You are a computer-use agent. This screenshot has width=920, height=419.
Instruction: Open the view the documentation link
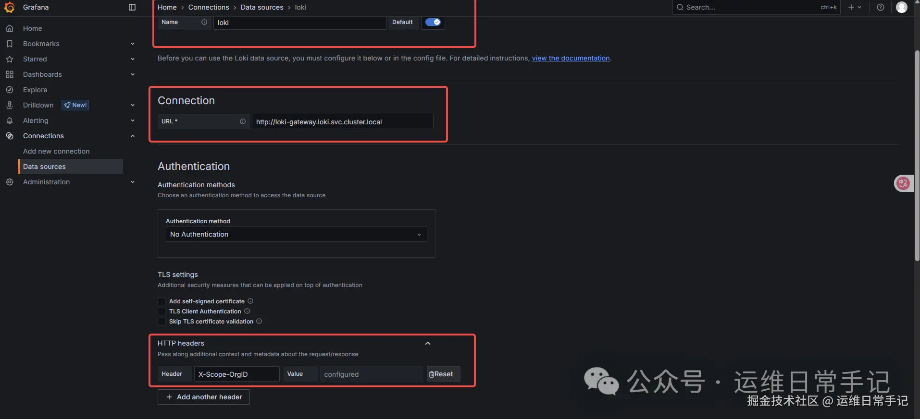[x=571, y=58]
